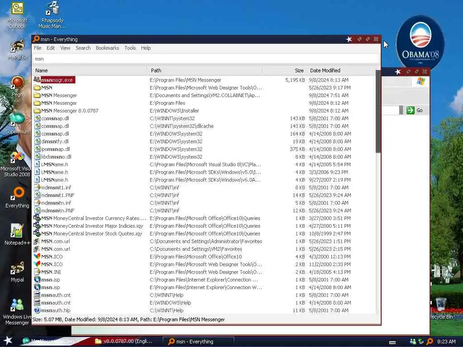Open the Recycle Bin
The image size is (463, 347).
pyautogui.click(x=441, y=309)
